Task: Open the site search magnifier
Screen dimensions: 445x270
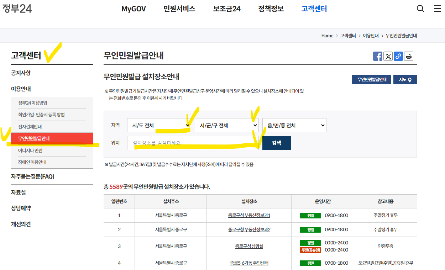Action: point(420,9)
